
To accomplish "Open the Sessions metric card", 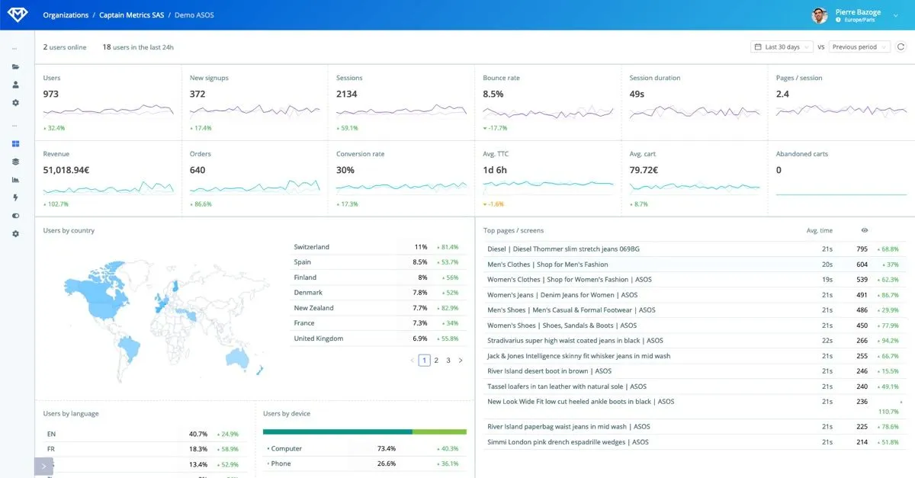I will pos(400,103).
